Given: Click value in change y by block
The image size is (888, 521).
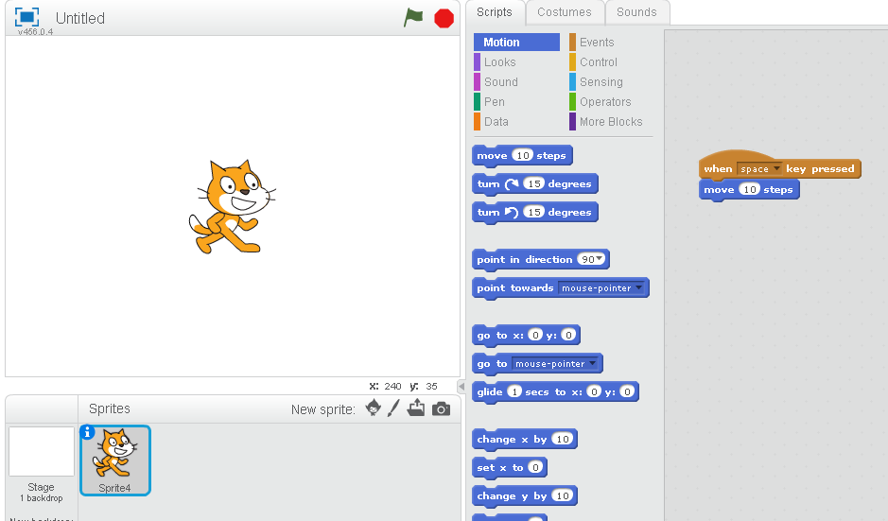Looking at the screenshot, I should [x=563, y=495].
